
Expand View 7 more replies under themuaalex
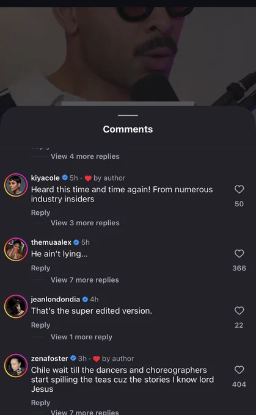pos(85,280)
